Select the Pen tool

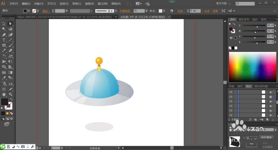point(4,35)
